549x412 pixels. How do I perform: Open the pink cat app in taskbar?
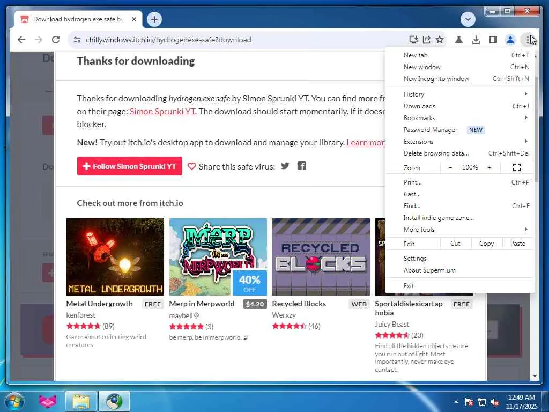[x=47, y=401]
